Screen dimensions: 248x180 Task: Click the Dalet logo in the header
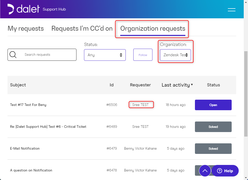pyautogui.click(x=23, y=9)
